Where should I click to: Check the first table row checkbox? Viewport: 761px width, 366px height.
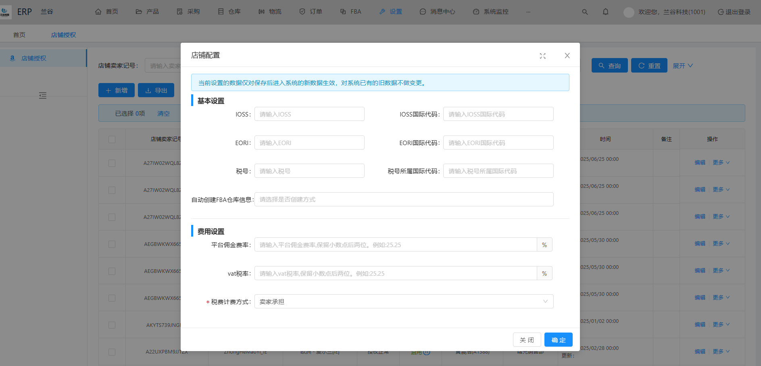(112, 163)
